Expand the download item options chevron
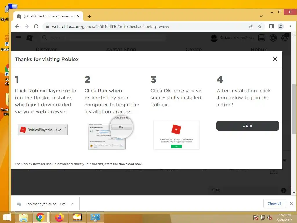The width and height of the screenshot is (297, 223). point(73,204)
